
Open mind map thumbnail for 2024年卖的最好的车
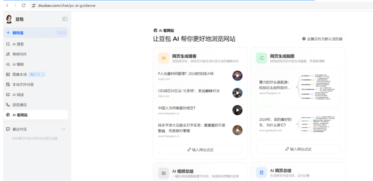tap(315, 124)
